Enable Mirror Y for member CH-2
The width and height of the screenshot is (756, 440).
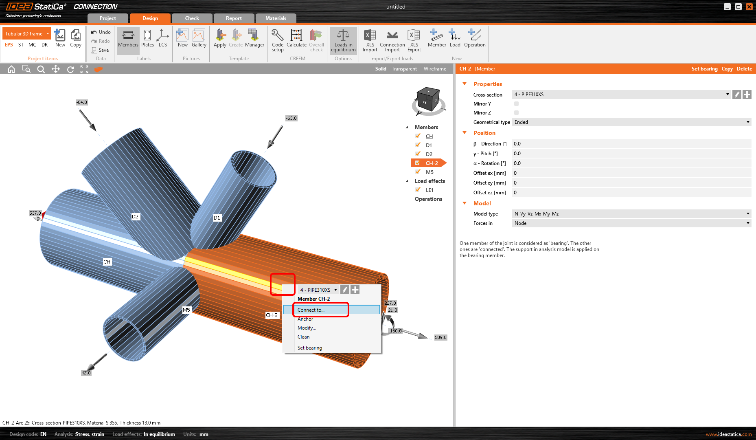tap(516, 103)
